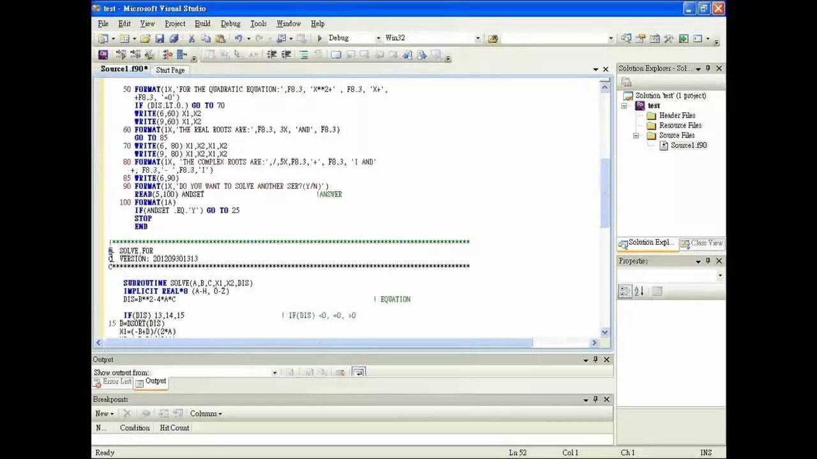Open the Tools menu

coord(258,24)
